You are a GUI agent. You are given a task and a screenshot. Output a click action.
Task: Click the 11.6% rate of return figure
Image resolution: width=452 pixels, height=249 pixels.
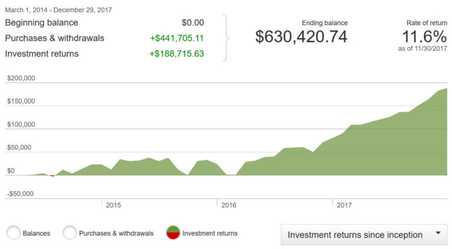423,36
